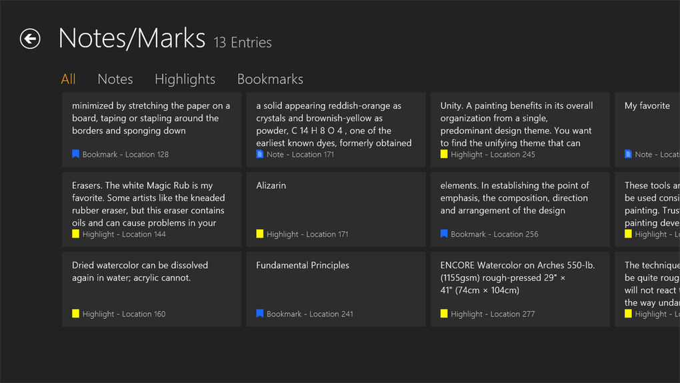680x383 pixels.
Task: Switch to the All tab
Action: point(68,79)
